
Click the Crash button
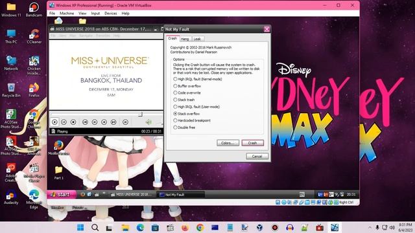click(252, 143)
